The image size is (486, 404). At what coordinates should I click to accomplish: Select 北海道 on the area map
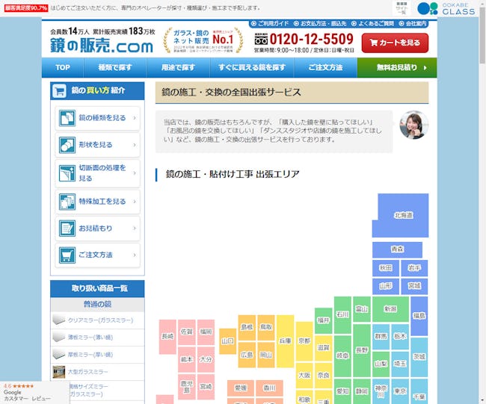point(403,215)
